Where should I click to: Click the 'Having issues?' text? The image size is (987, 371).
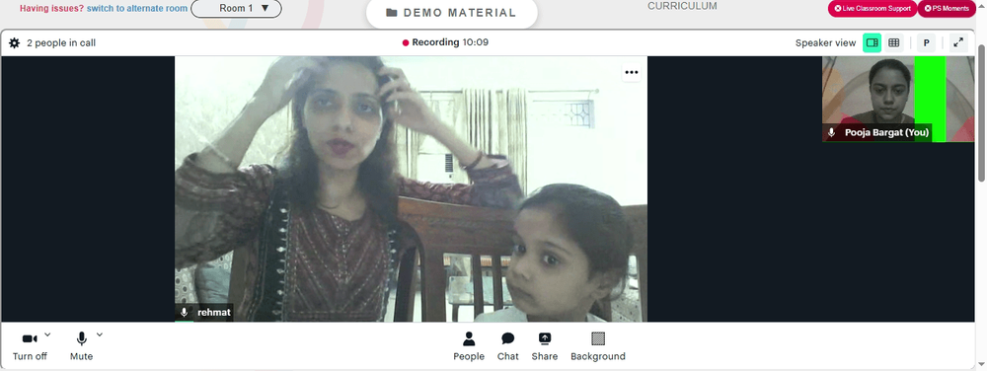click(x=51, y=8)
